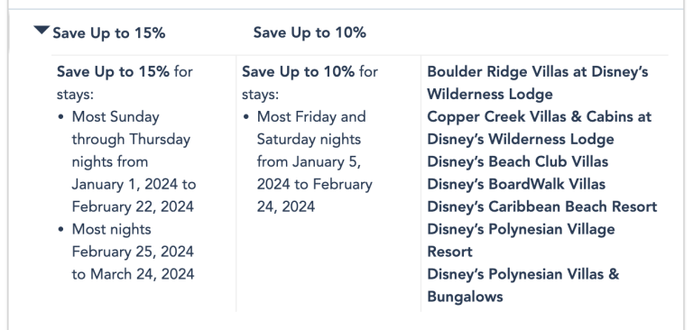Click the Most Sunday through Thursday nights bullet
Viewport: 693px width, 330px height.
134,161
